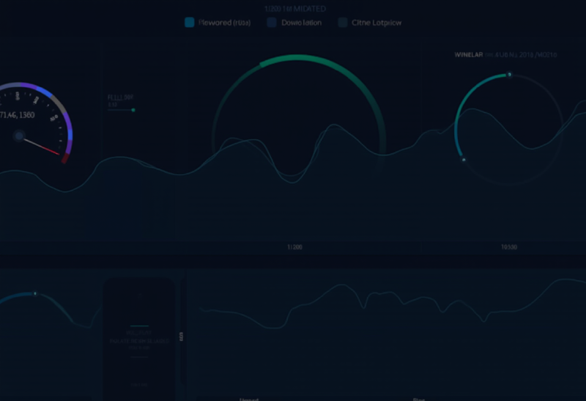The height and width of the screenshot is (401, 586).
Task: Click the green slider handle under "FELLL00F"
Action: (x=133, y=110)
